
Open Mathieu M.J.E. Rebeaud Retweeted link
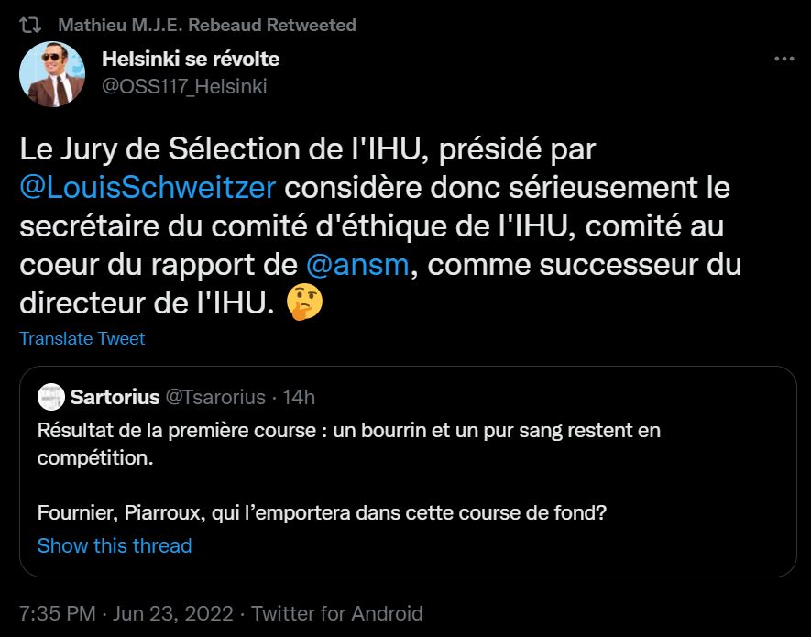point(207,25)
